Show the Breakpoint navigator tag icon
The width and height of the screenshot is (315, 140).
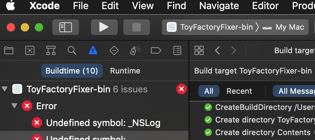click(x=156, y=50)
